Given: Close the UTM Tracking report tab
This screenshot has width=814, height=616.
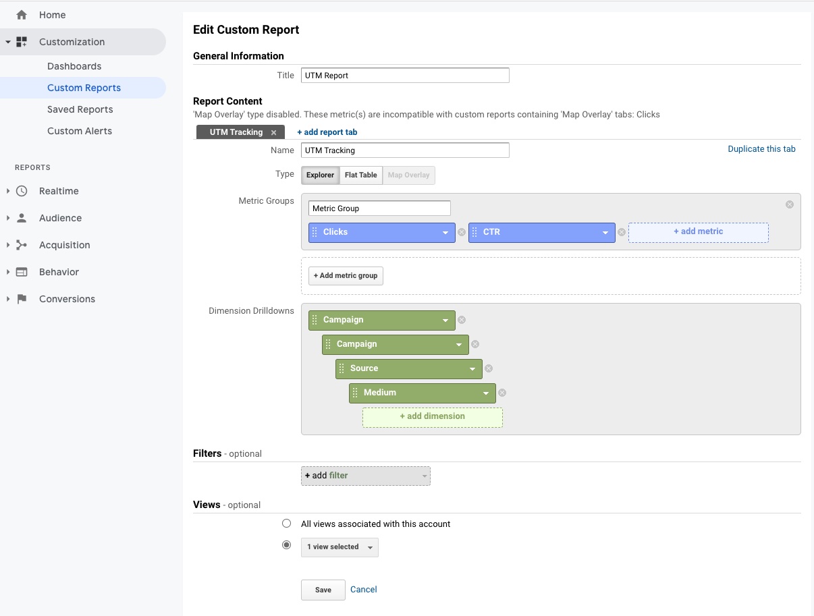Looking at the screenshot, I should pos(273,132).
